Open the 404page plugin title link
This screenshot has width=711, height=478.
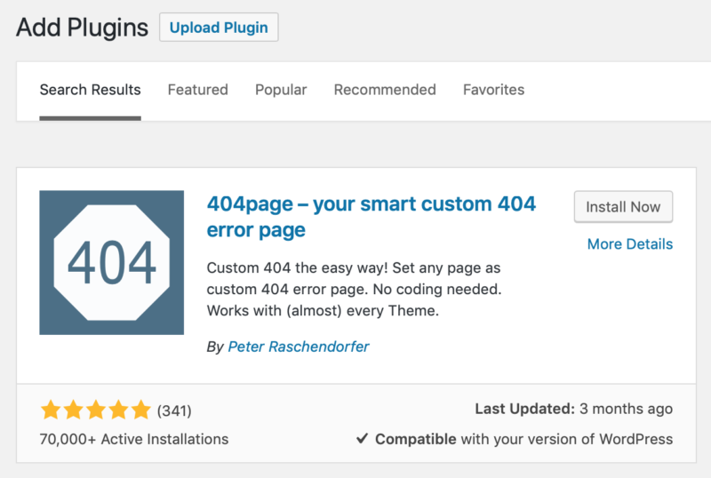click(x=371, y=217)
